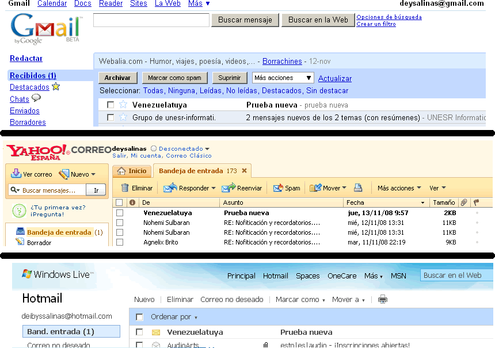Open the Más acciones dropdown in Gmail
Screen dimensions: 495x348
[x=283, y=78]
